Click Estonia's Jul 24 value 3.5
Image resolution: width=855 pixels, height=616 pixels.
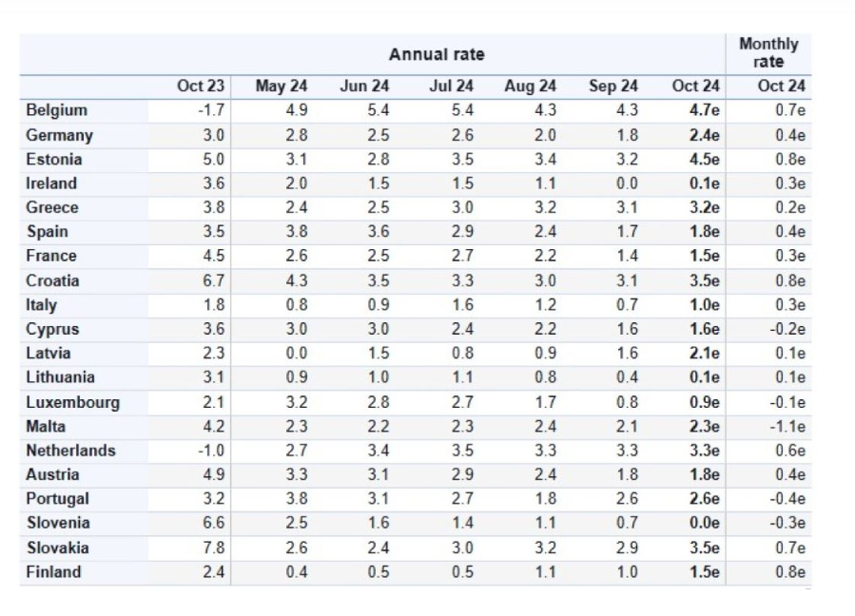point(462,159)
